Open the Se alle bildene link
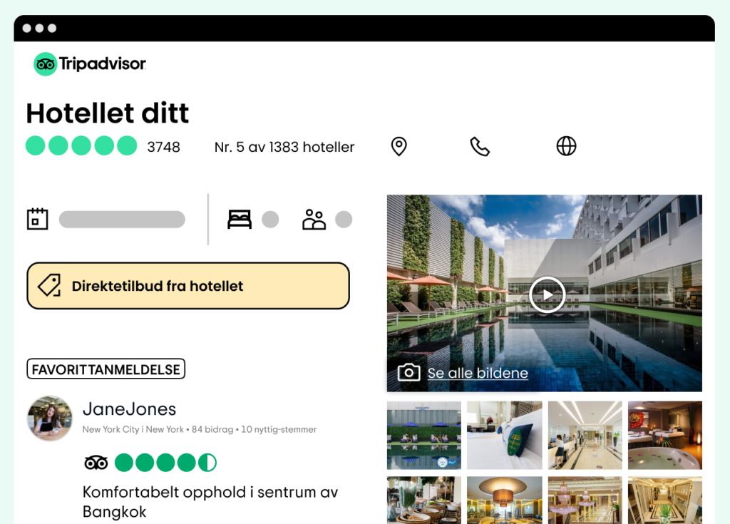 pos(478,373)
